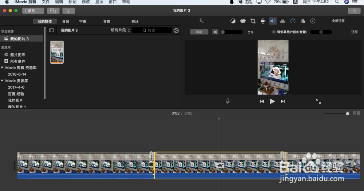Click 全部还原 to reset all
Image resolution: width=364 pixels, height=191 pixels.
click(338, 21)
